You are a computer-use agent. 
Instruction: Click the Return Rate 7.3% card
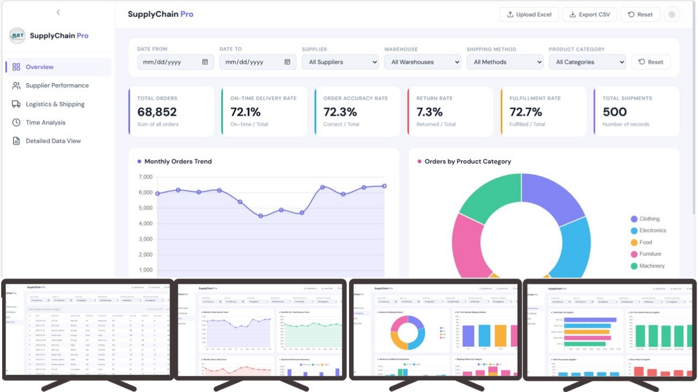[x=450, y=111]
